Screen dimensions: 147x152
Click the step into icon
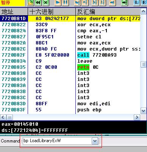tap(78, 3)
